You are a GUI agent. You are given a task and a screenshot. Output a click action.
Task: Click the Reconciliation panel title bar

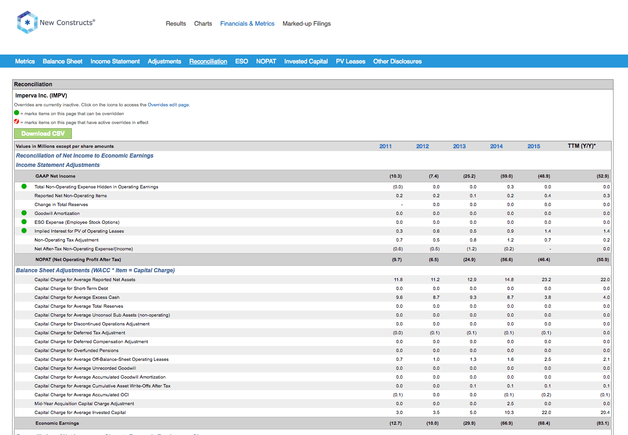pyautogui.click(x=313, y=84)
